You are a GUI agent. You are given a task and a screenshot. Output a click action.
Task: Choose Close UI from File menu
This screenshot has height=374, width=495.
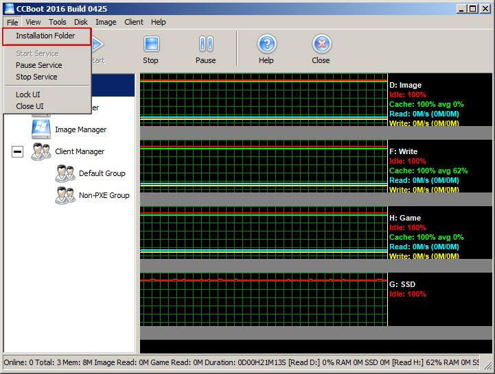click(47, 106)
